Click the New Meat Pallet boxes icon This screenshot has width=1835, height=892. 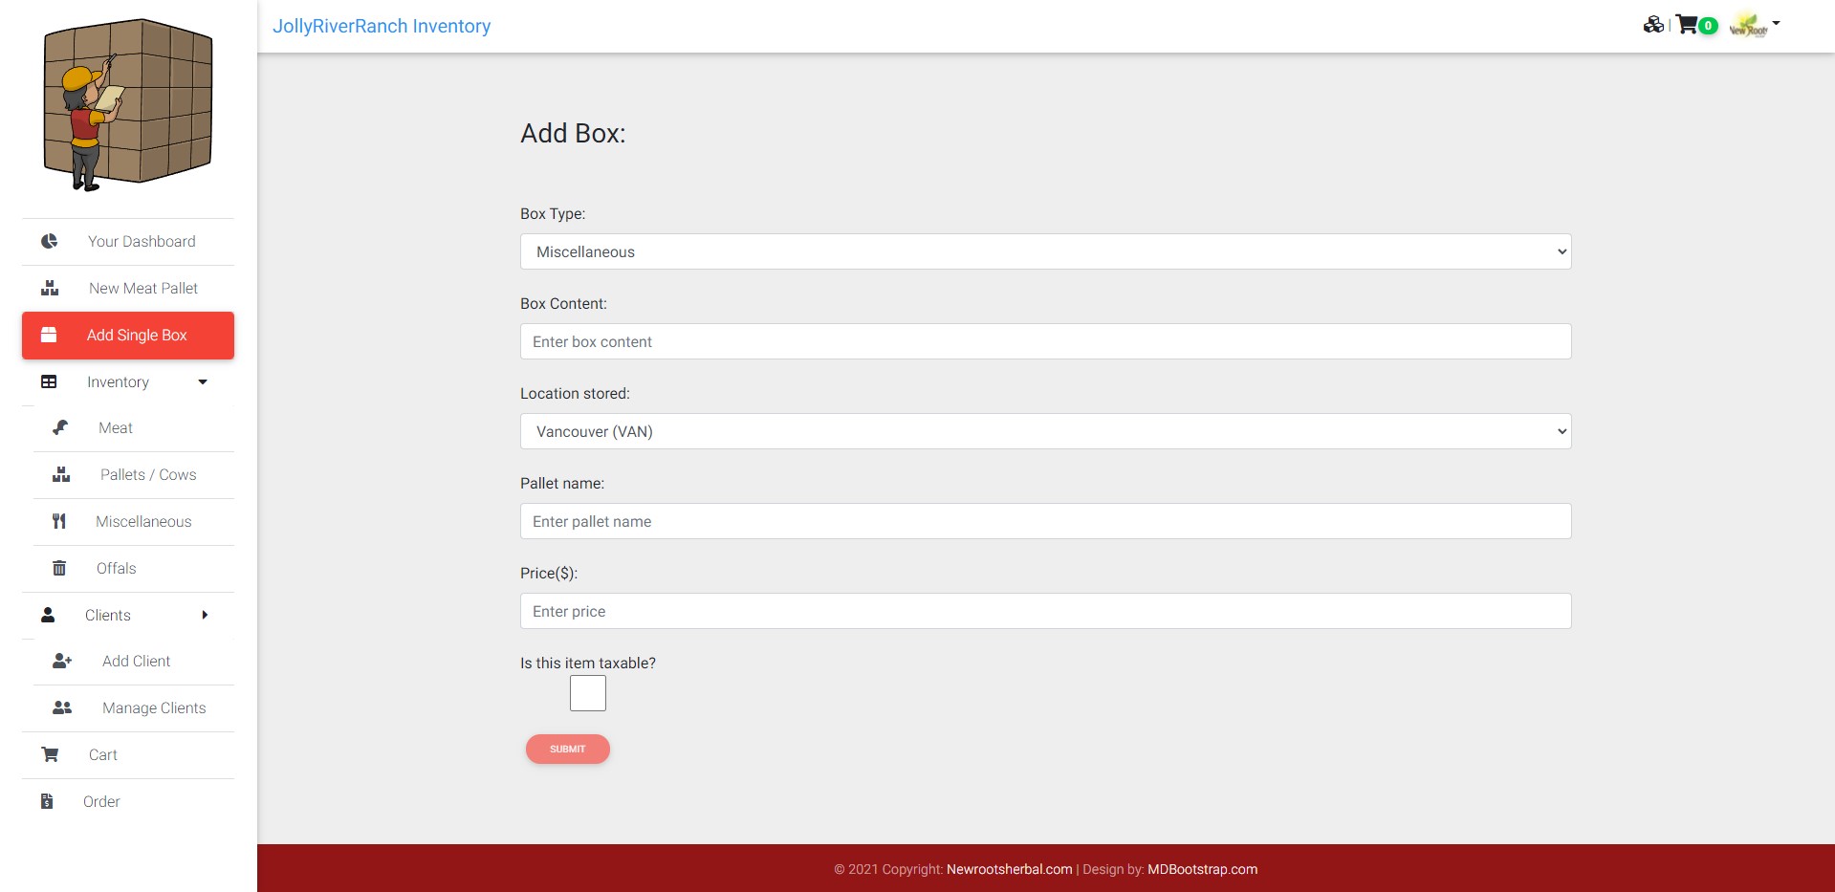tap(50, 288)
